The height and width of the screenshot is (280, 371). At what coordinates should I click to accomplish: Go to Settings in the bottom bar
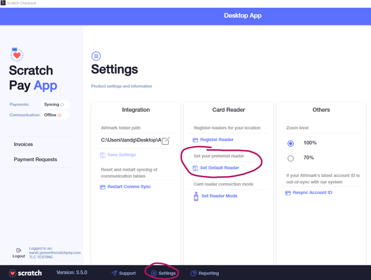click(x=163, y=273)
